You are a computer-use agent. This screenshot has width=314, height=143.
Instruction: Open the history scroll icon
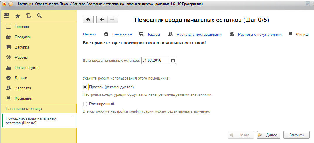coord(28,16)
